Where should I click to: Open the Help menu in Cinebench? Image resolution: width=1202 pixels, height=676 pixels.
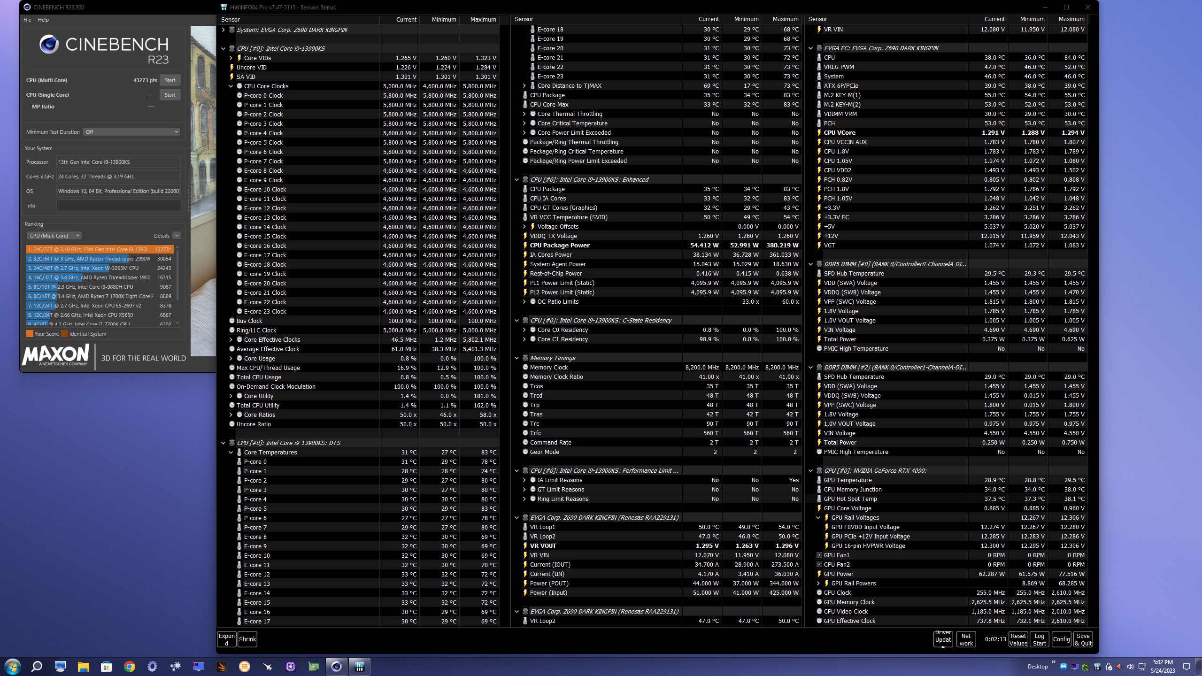(43, 20)
